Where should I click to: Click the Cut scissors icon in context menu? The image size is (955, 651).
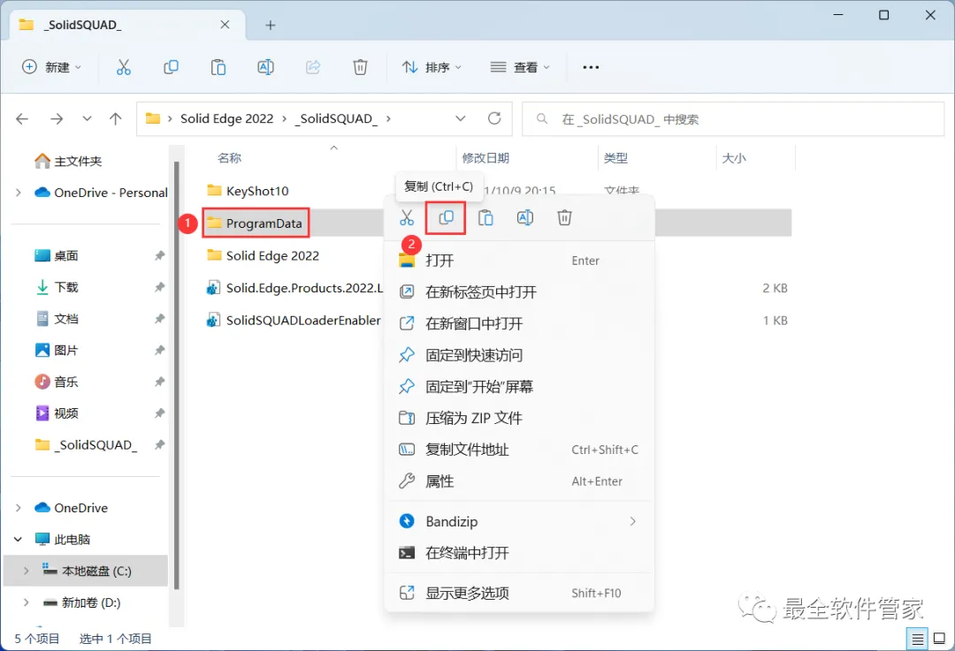pyautogui.click(x=407, y=218)
